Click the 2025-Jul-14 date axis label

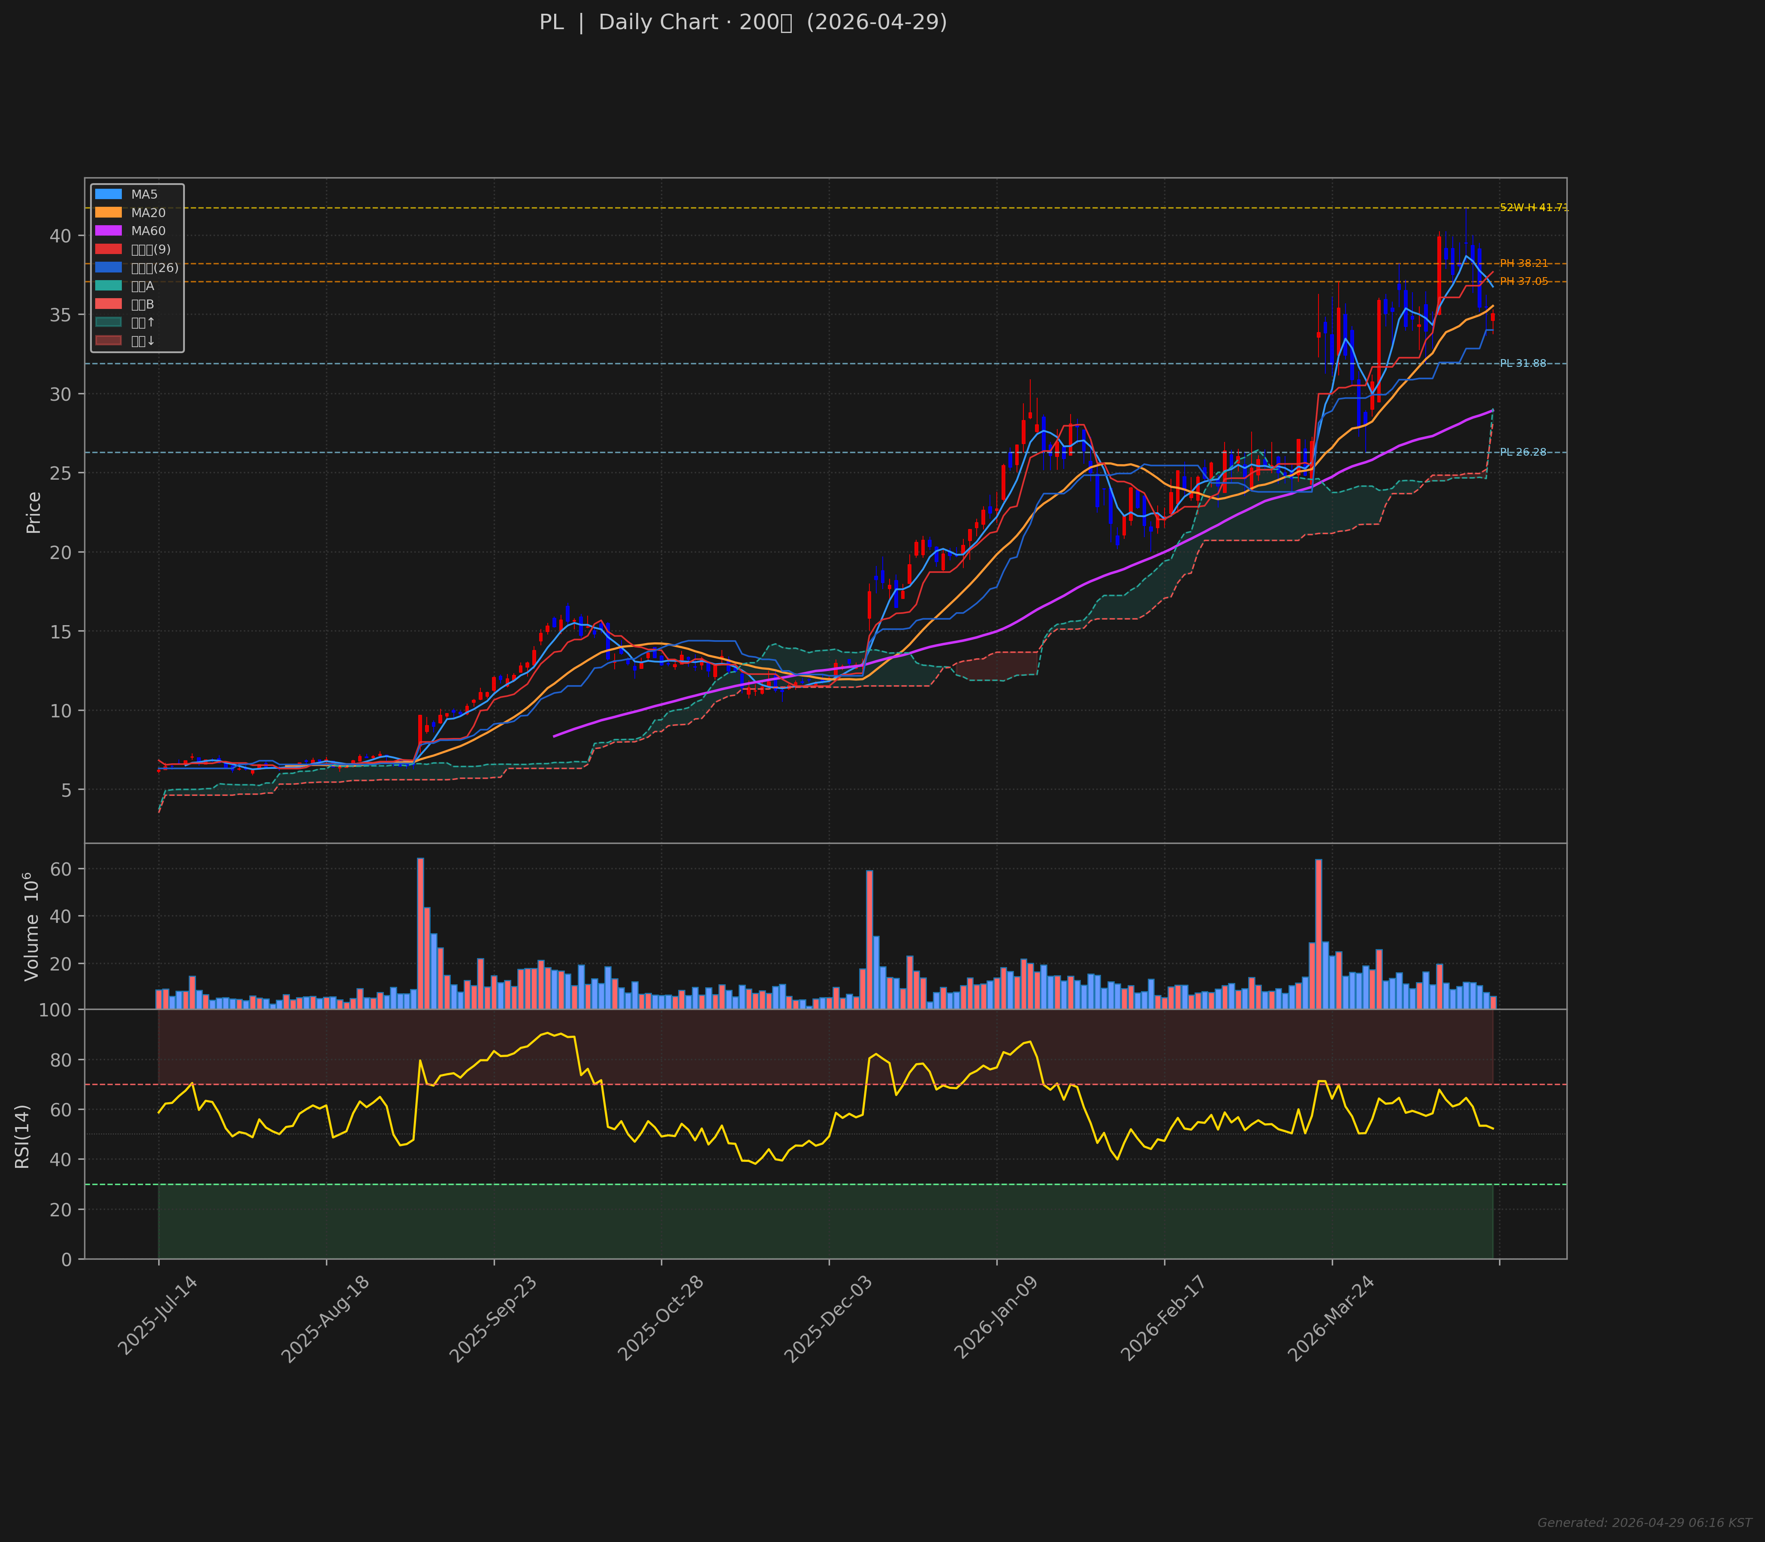coord(157,1317)
